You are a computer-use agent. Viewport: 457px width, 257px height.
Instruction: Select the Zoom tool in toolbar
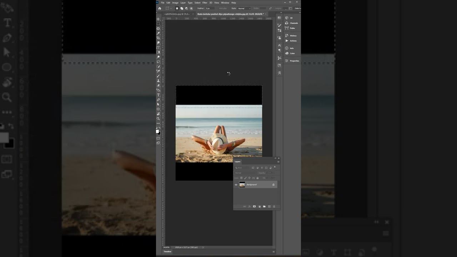click(159, 119)
